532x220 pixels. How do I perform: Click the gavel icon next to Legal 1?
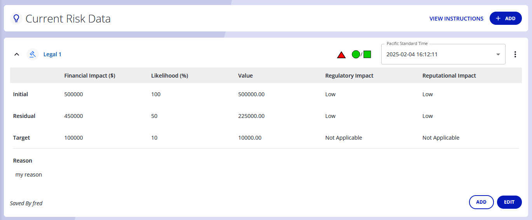pos(33,54)
